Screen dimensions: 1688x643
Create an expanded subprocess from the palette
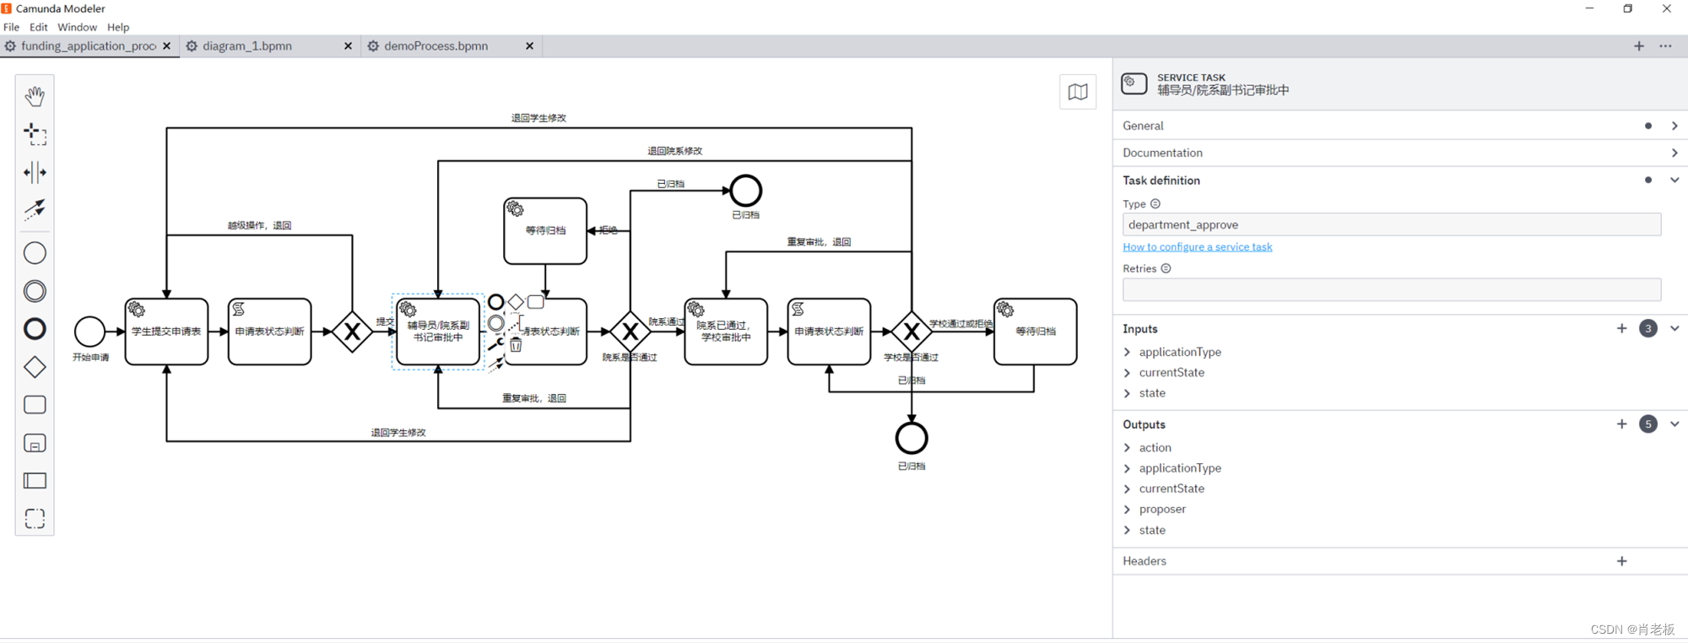coord(35,443)
